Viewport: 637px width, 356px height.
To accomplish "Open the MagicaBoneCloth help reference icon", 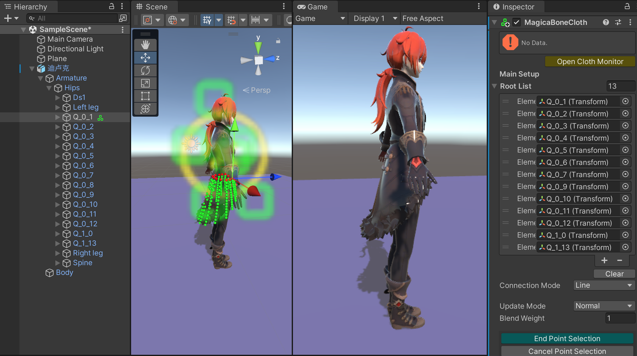I will pos(606,22).
